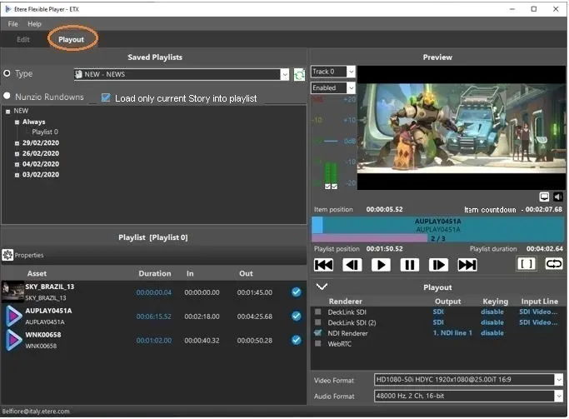Pause playback with the pause button

coord(409,265)
